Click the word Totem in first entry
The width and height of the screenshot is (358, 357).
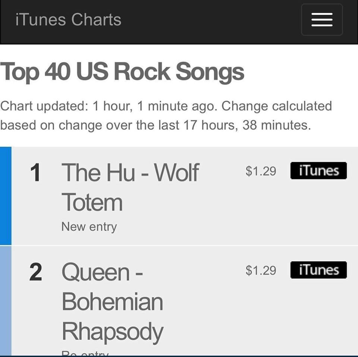[92, 202]
